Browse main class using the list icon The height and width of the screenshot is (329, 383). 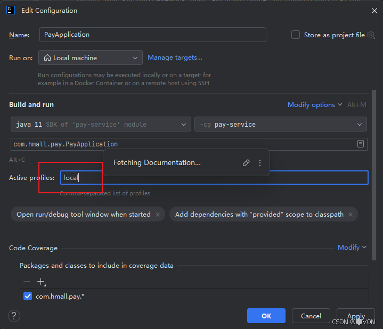tap(361, 144)
